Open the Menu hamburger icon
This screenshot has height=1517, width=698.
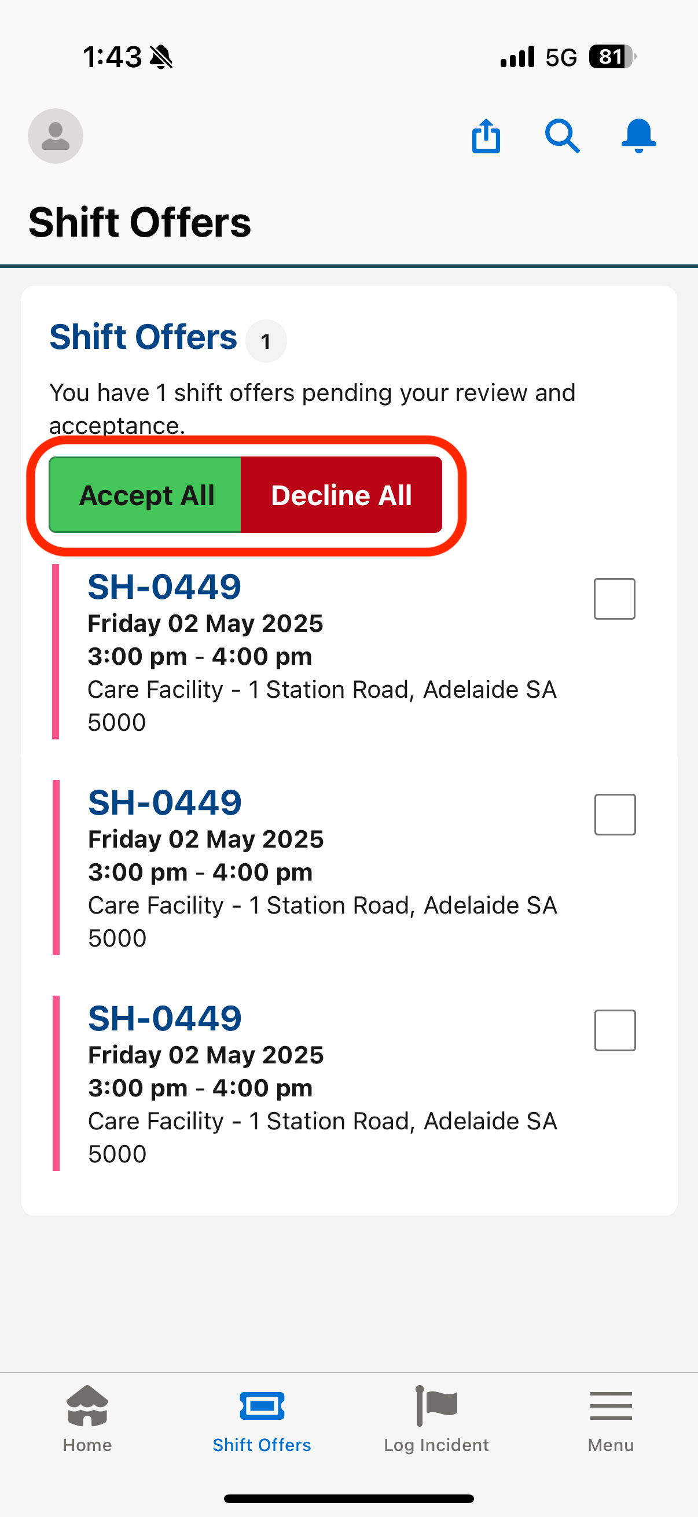point(611,1406)
